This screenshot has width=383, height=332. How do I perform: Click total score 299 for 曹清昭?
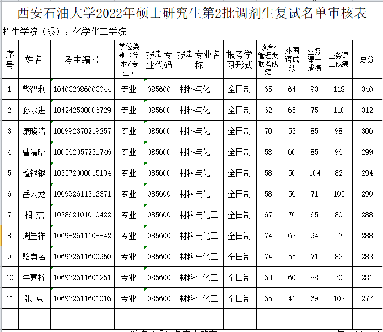click(x=366, y=152)
